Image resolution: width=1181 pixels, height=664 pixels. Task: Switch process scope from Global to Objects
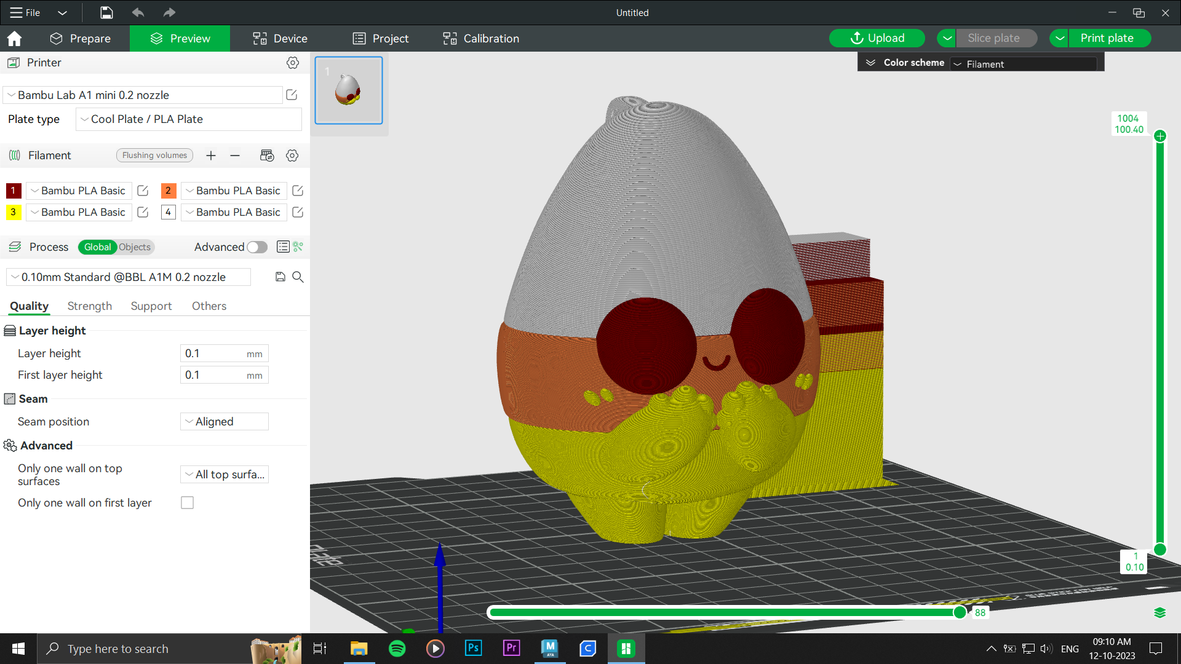click(135, 247)
